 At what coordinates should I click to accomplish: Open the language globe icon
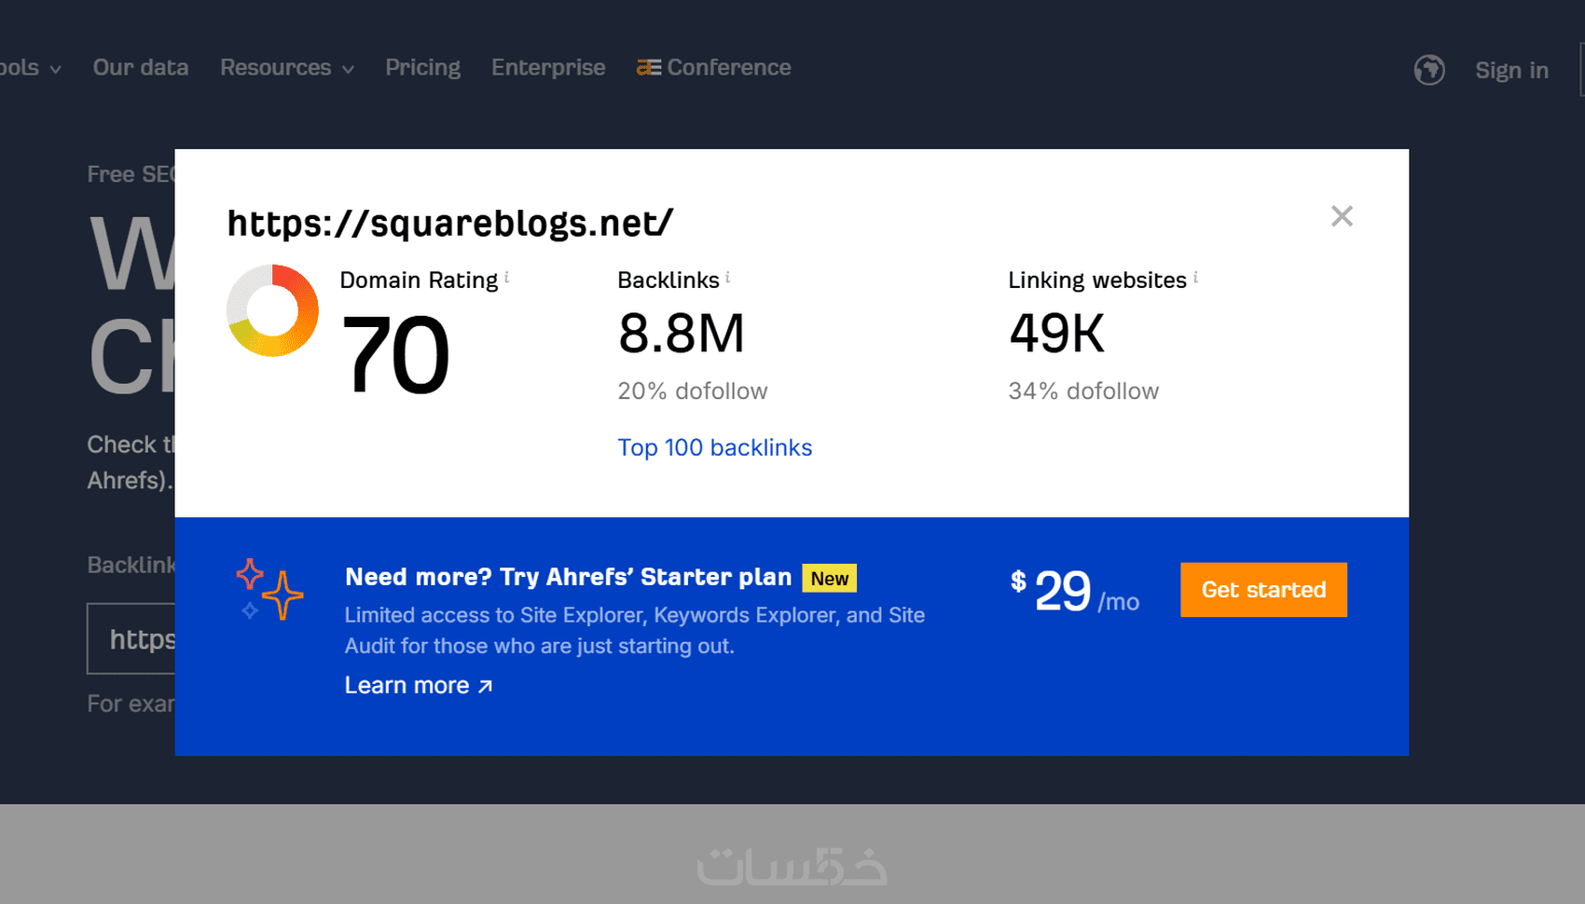pyautogui.click(x=1429, y=70)
